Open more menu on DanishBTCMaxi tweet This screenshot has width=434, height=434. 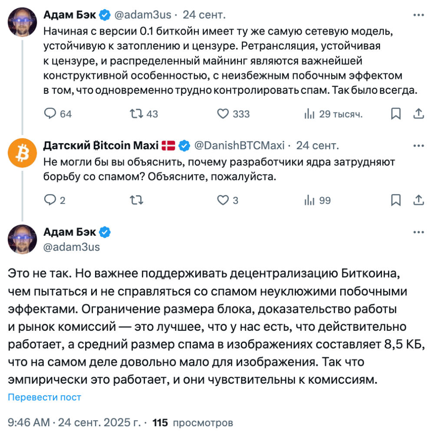point(418,145)
